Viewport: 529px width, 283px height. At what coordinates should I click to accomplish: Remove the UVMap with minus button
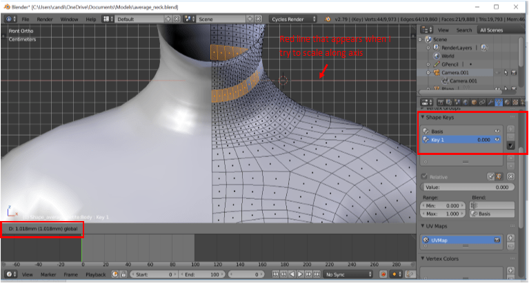point(511,247)
